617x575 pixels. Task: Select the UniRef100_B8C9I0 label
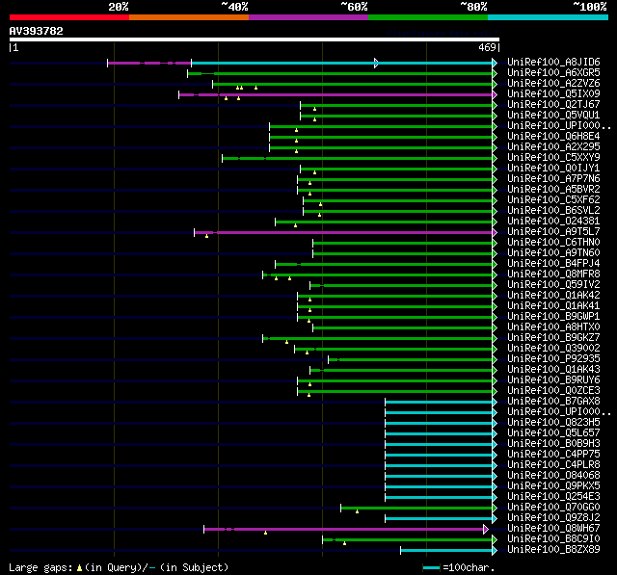click(553, 539)
